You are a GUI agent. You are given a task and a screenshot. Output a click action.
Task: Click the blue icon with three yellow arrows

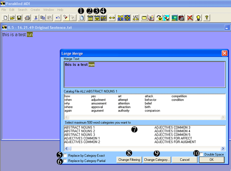120,18
